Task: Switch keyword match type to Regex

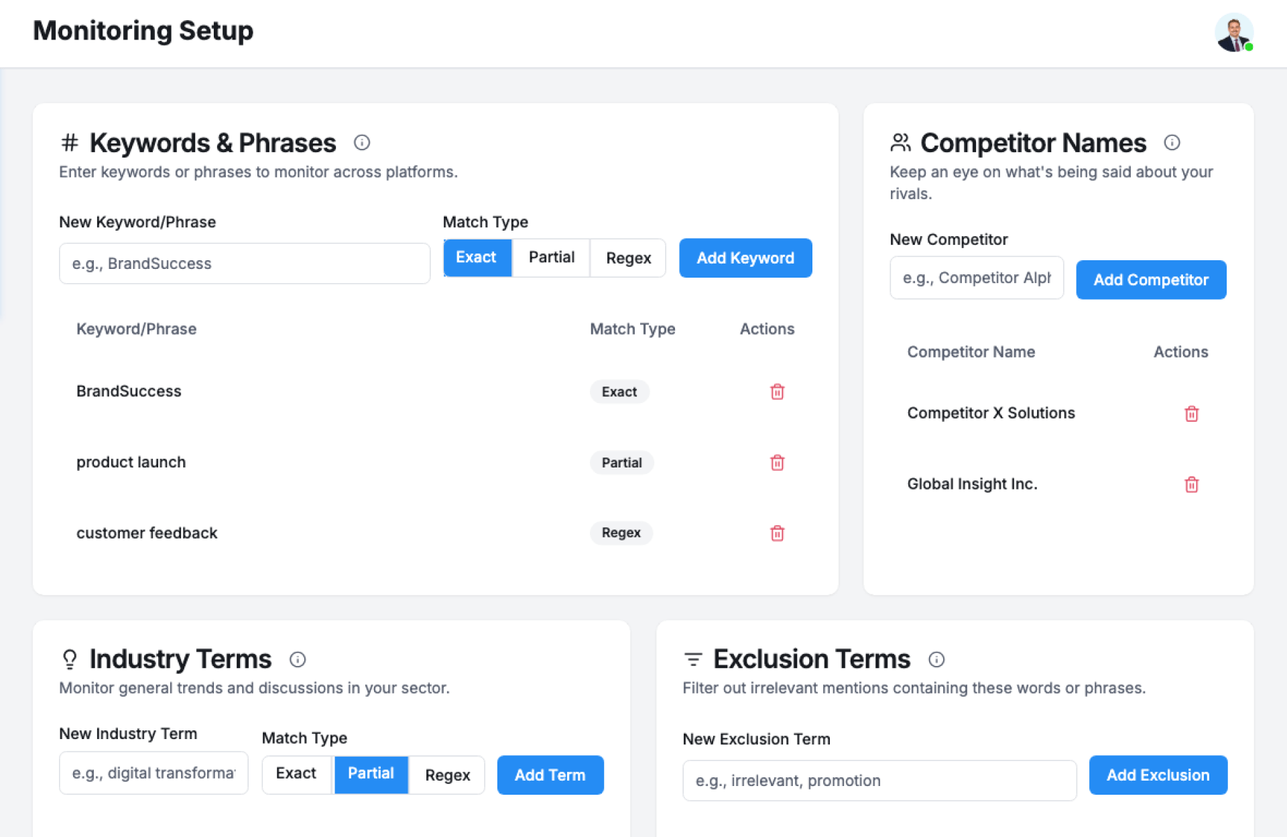Action: click(x=628, y=258)
